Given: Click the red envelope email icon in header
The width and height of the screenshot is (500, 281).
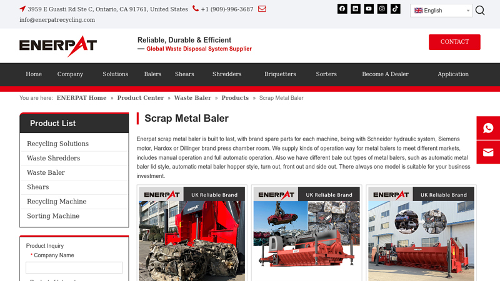Looking at the screenshot, I should (262, 9).
